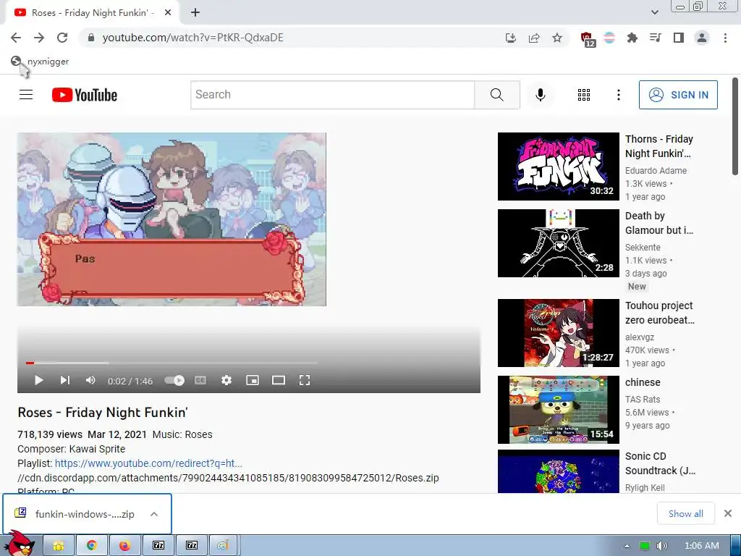Open the media control icon

(x=656, y=38)
